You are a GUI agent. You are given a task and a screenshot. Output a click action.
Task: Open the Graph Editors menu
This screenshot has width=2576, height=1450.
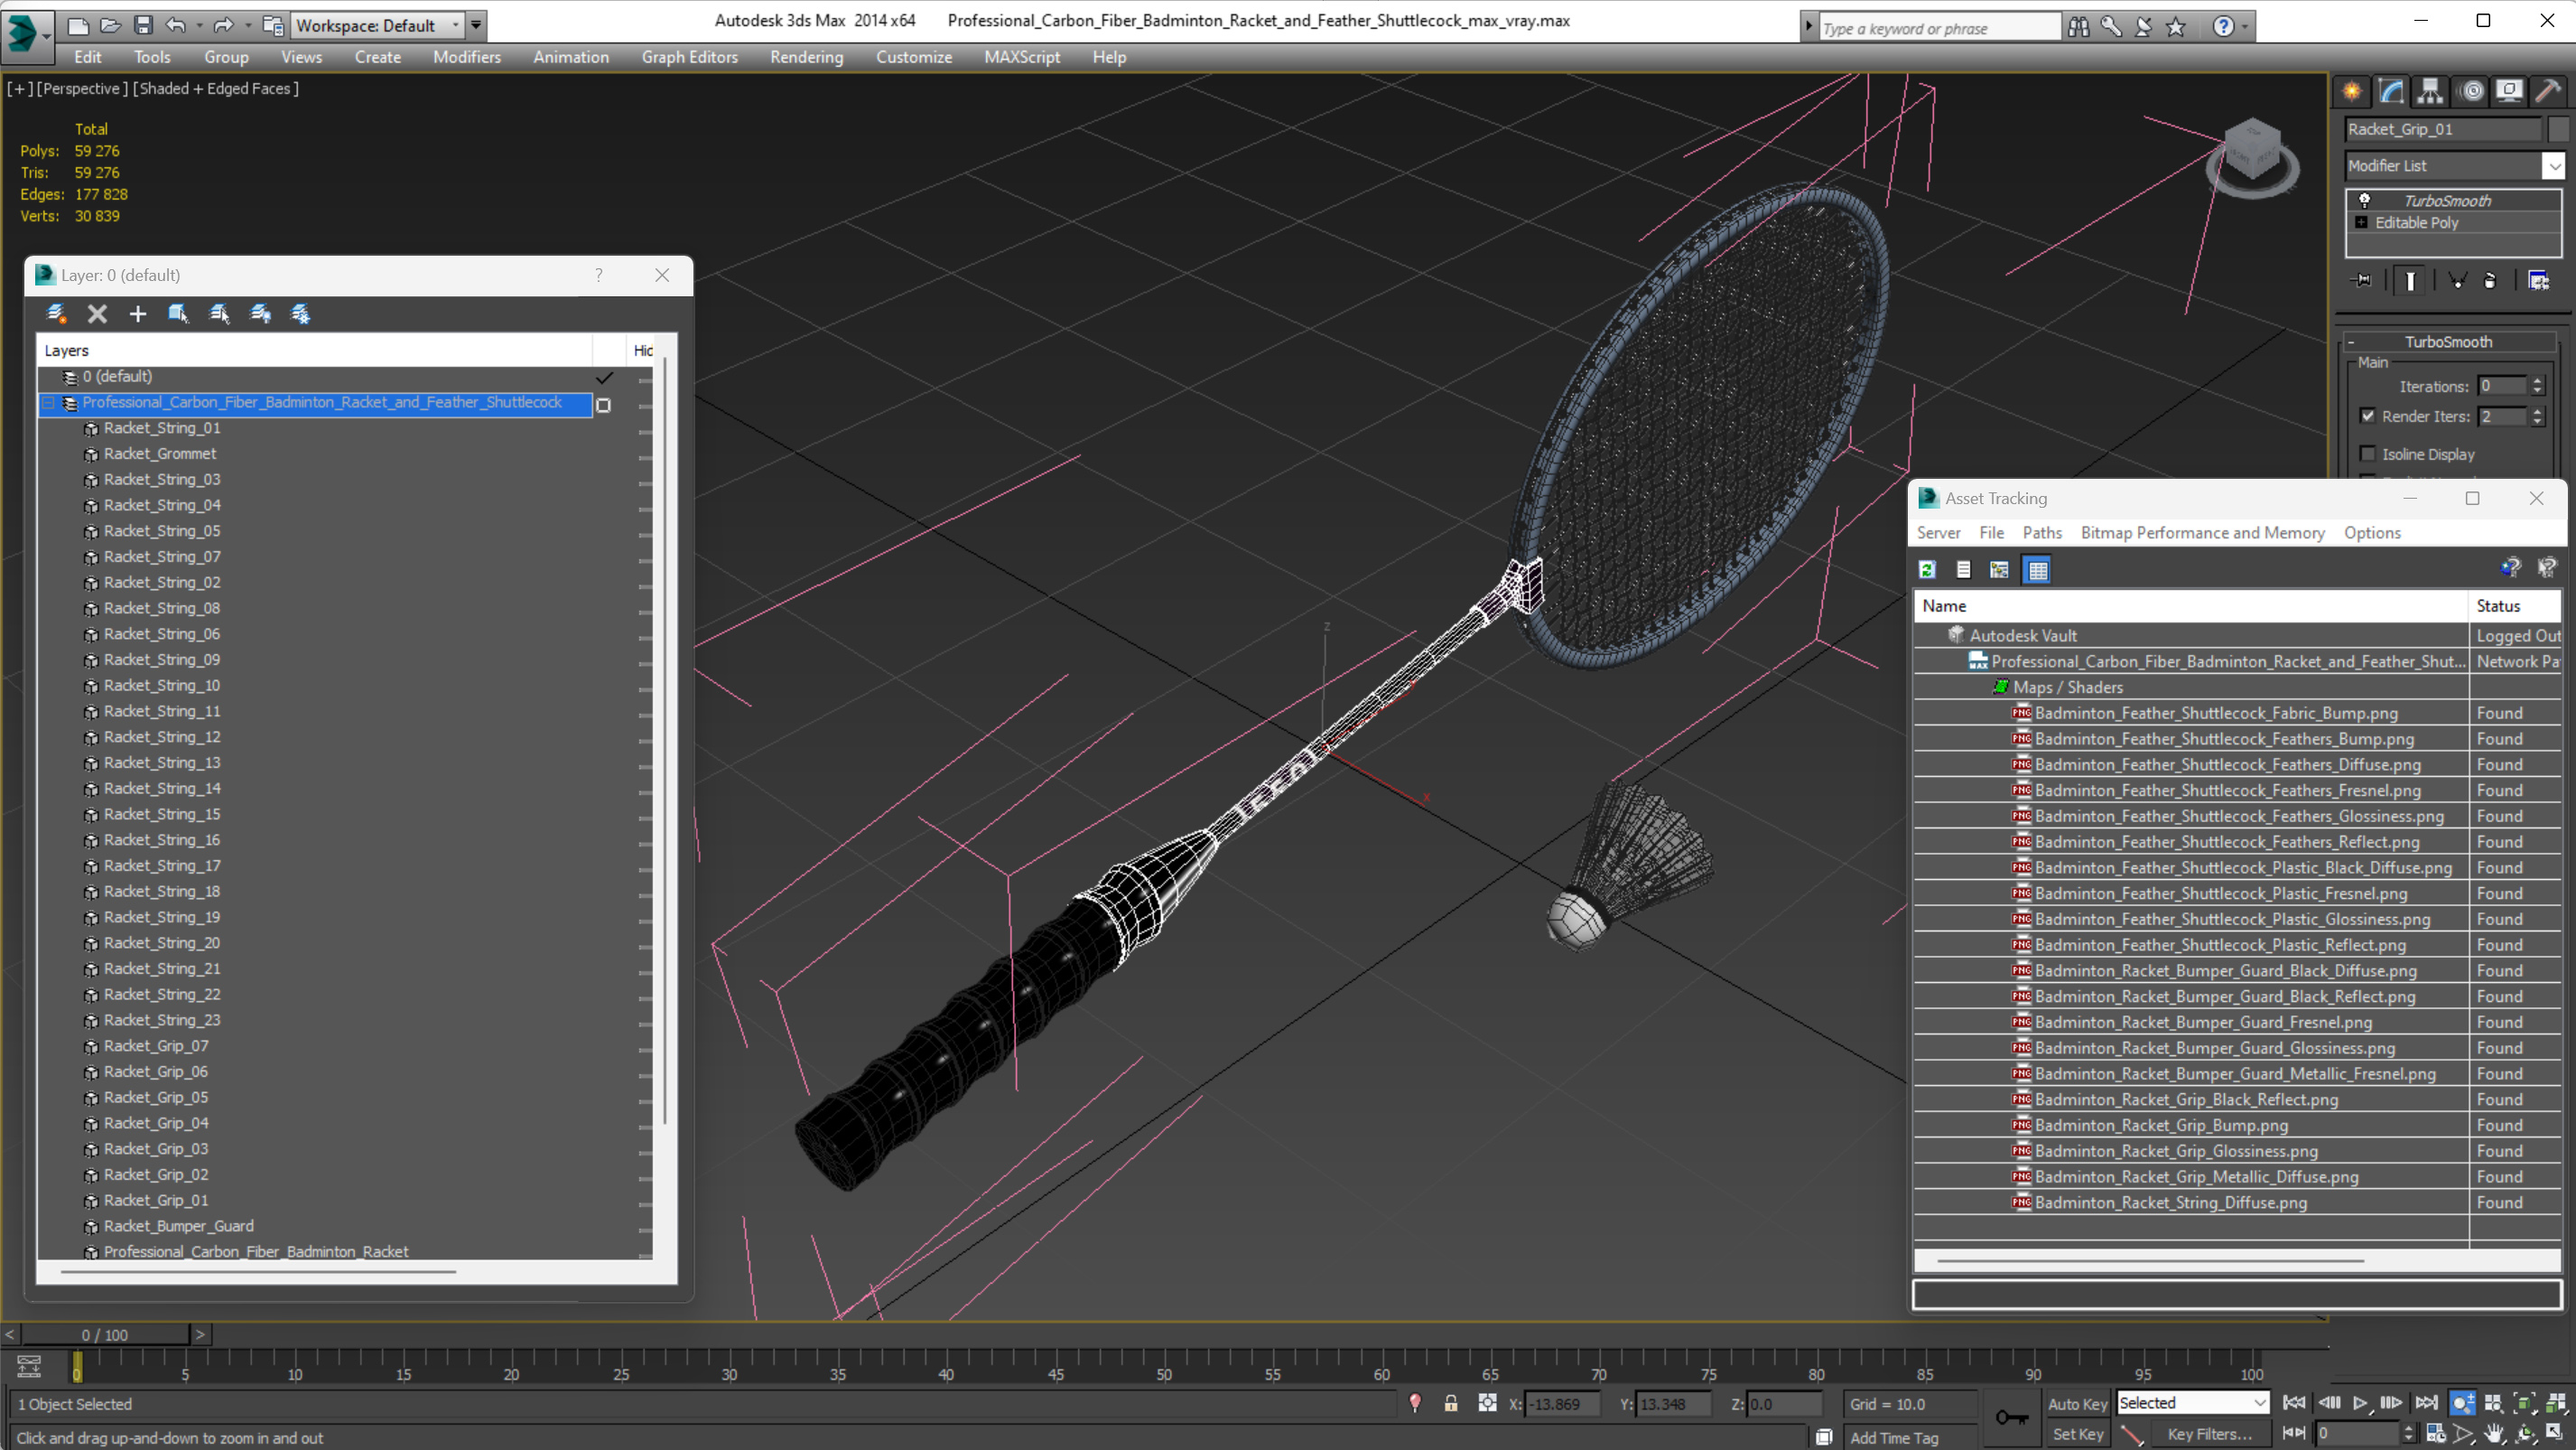click(689, 57)
